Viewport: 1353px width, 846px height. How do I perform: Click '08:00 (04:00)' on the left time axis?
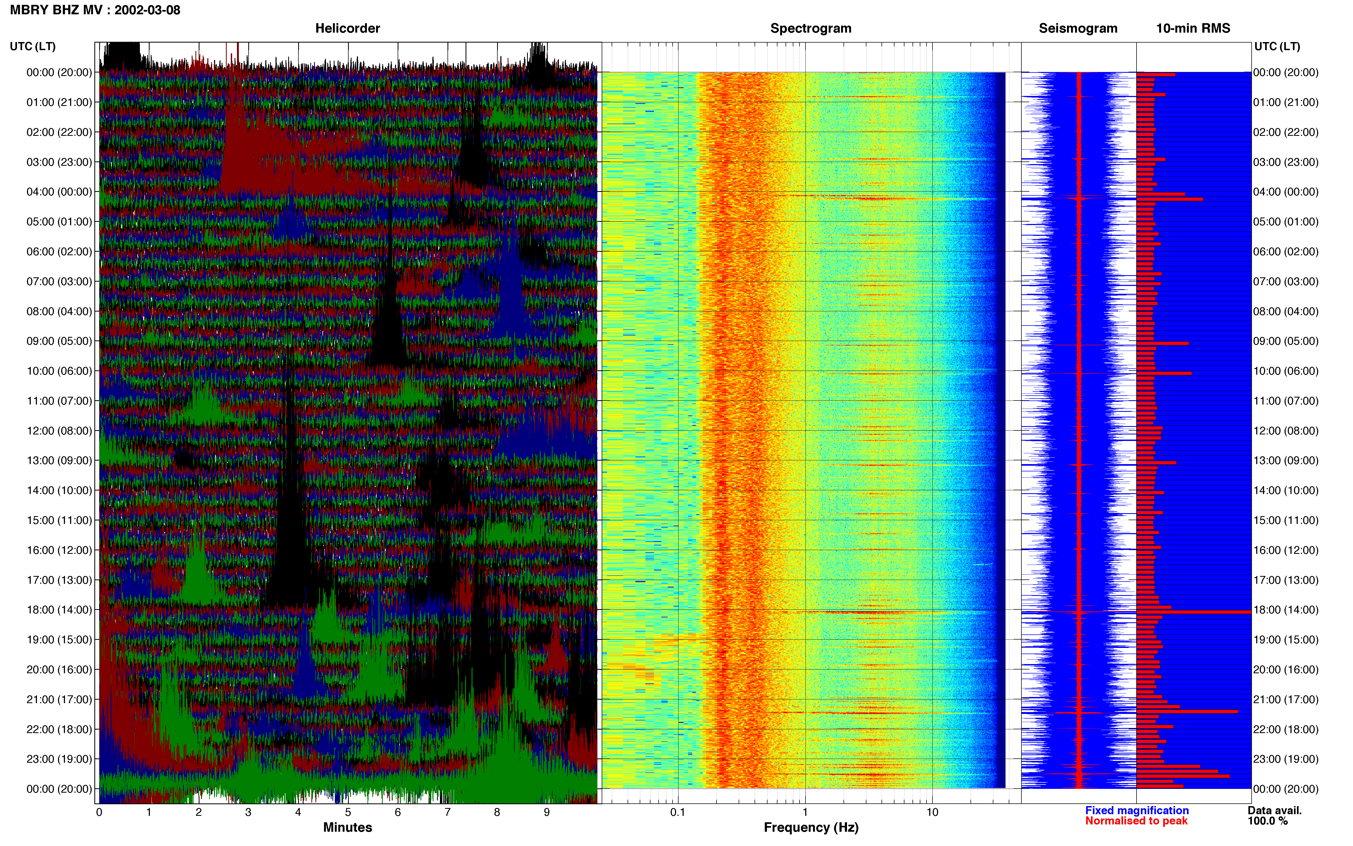(x=59, y=311)
